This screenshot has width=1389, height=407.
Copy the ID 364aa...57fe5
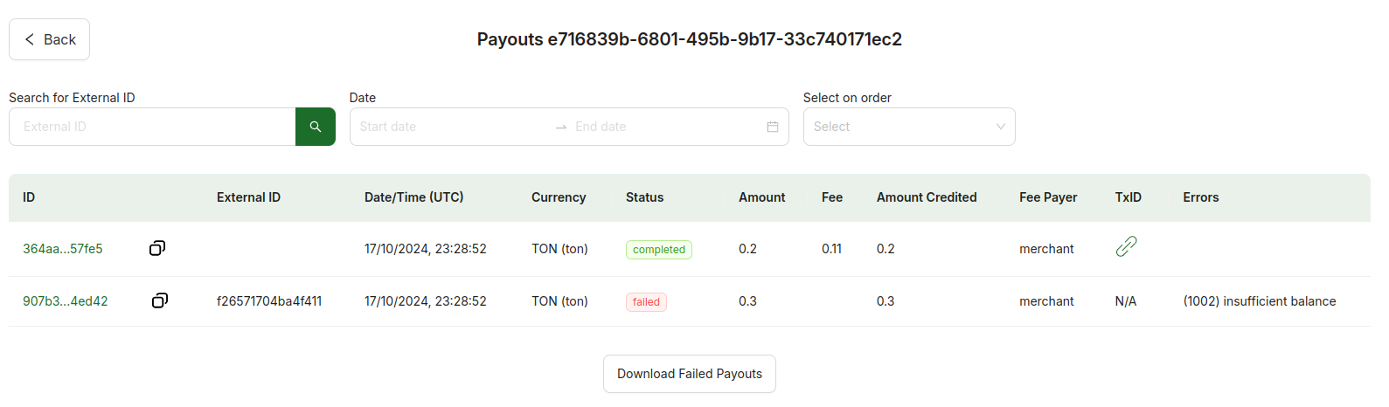coord(157,248)
